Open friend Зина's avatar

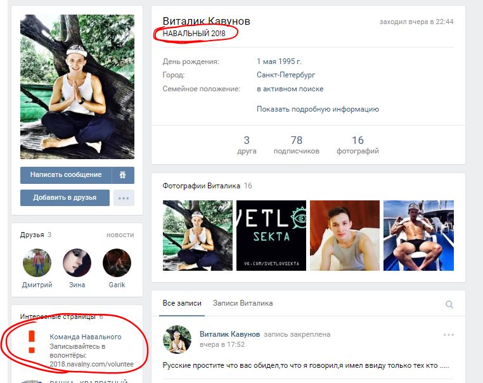77,263
